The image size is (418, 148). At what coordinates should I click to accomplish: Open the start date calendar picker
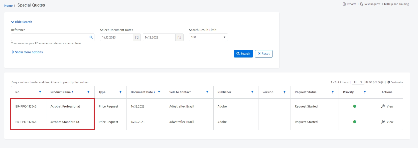137,37
